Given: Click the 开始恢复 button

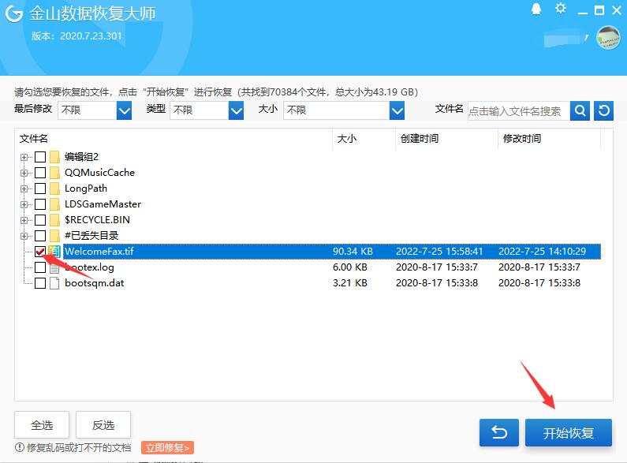Looking at the screenshot, I should (568, 432).
